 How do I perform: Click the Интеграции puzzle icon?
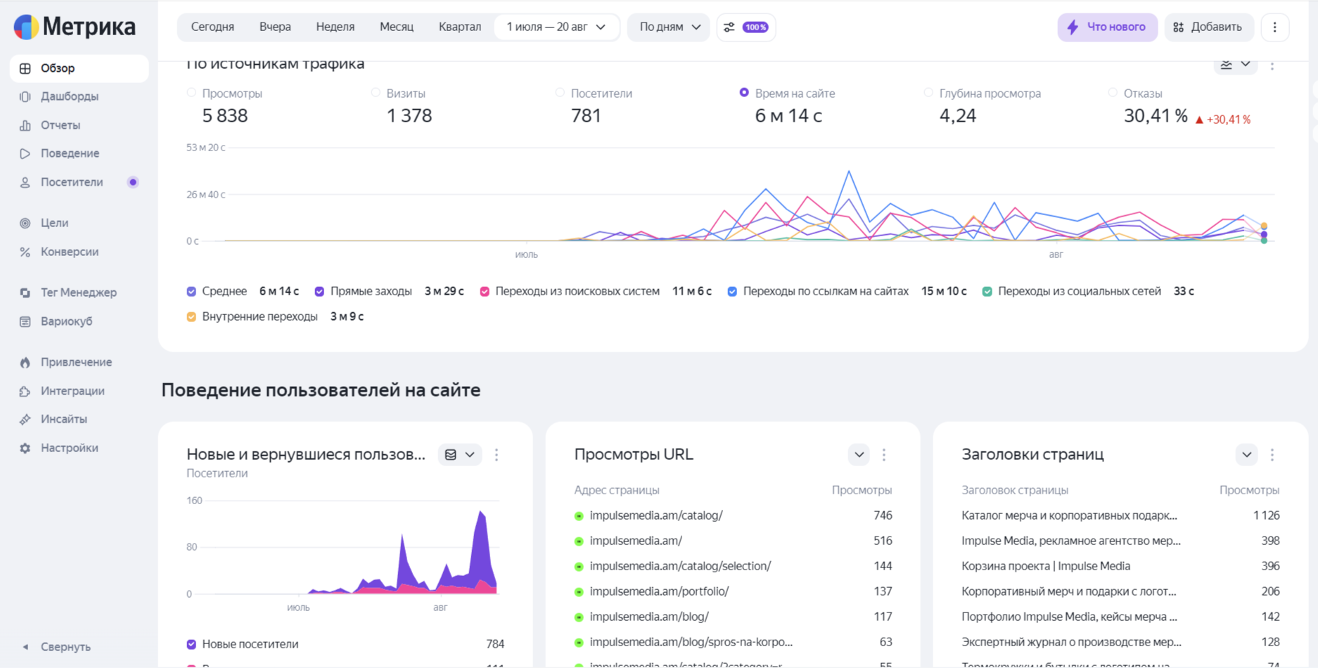25,391
